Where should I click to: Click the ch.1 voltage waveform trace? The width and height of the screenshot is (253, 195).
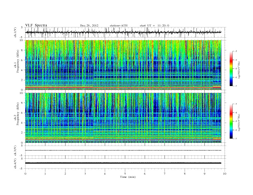(x=123, y=32)
